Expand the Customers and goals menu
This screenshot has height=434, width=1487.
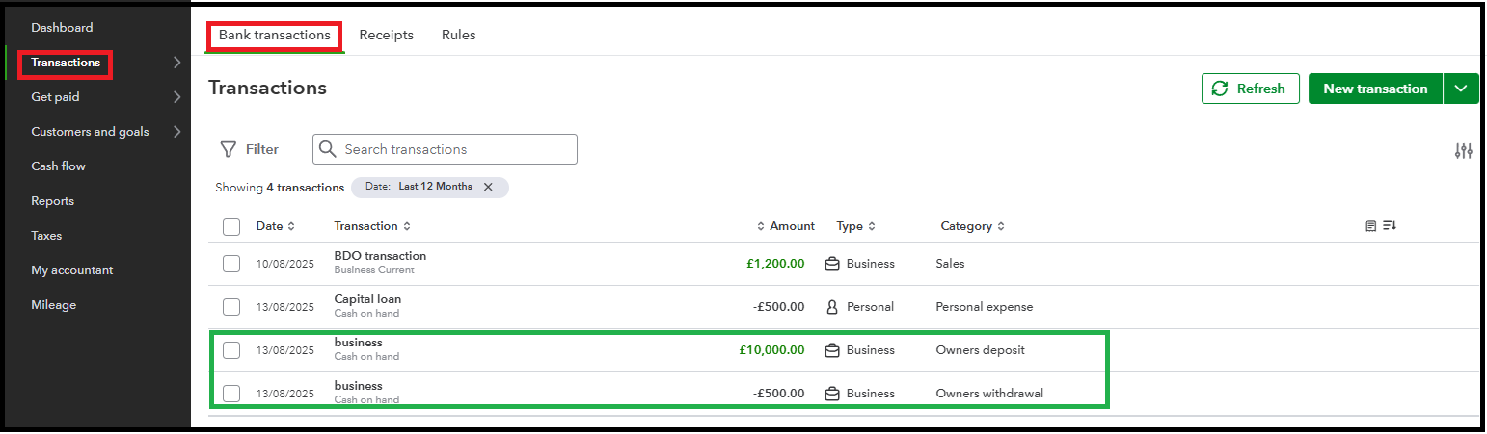point(176,132)
